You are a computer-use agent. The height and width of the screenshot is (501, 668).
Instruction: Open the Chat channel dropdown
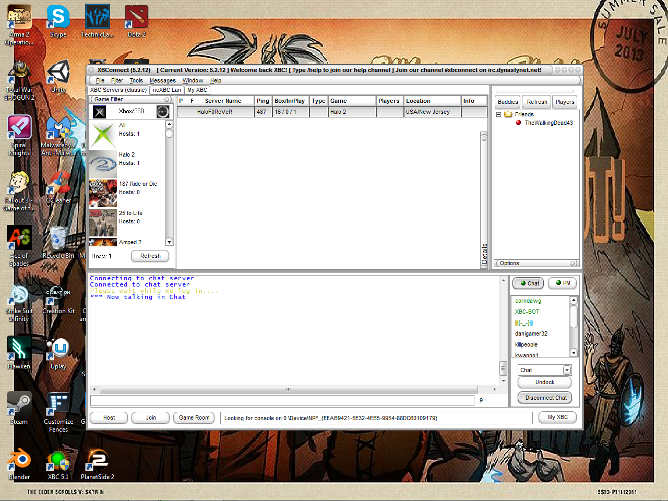[567, 370]
